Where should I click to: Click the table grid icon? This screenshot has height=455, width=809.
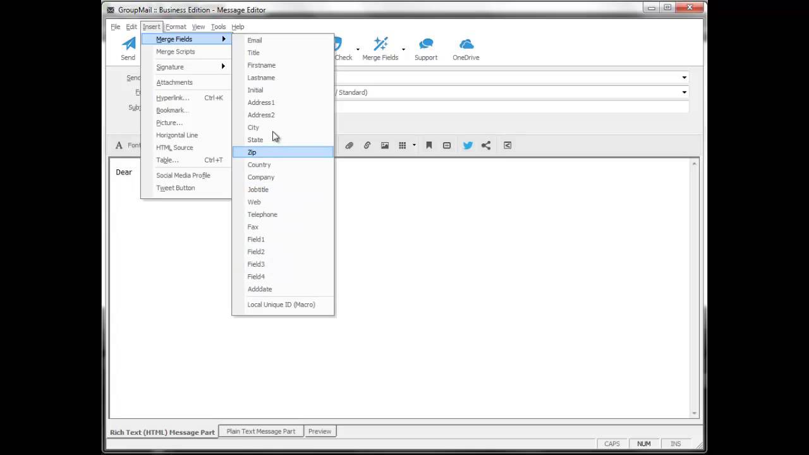pyautogui.click(x=402, y=145)
